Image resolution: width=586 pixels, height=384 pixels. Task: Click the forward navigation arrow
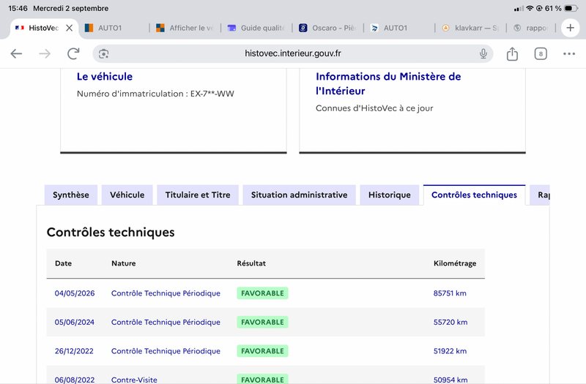[x=45, y=53]
